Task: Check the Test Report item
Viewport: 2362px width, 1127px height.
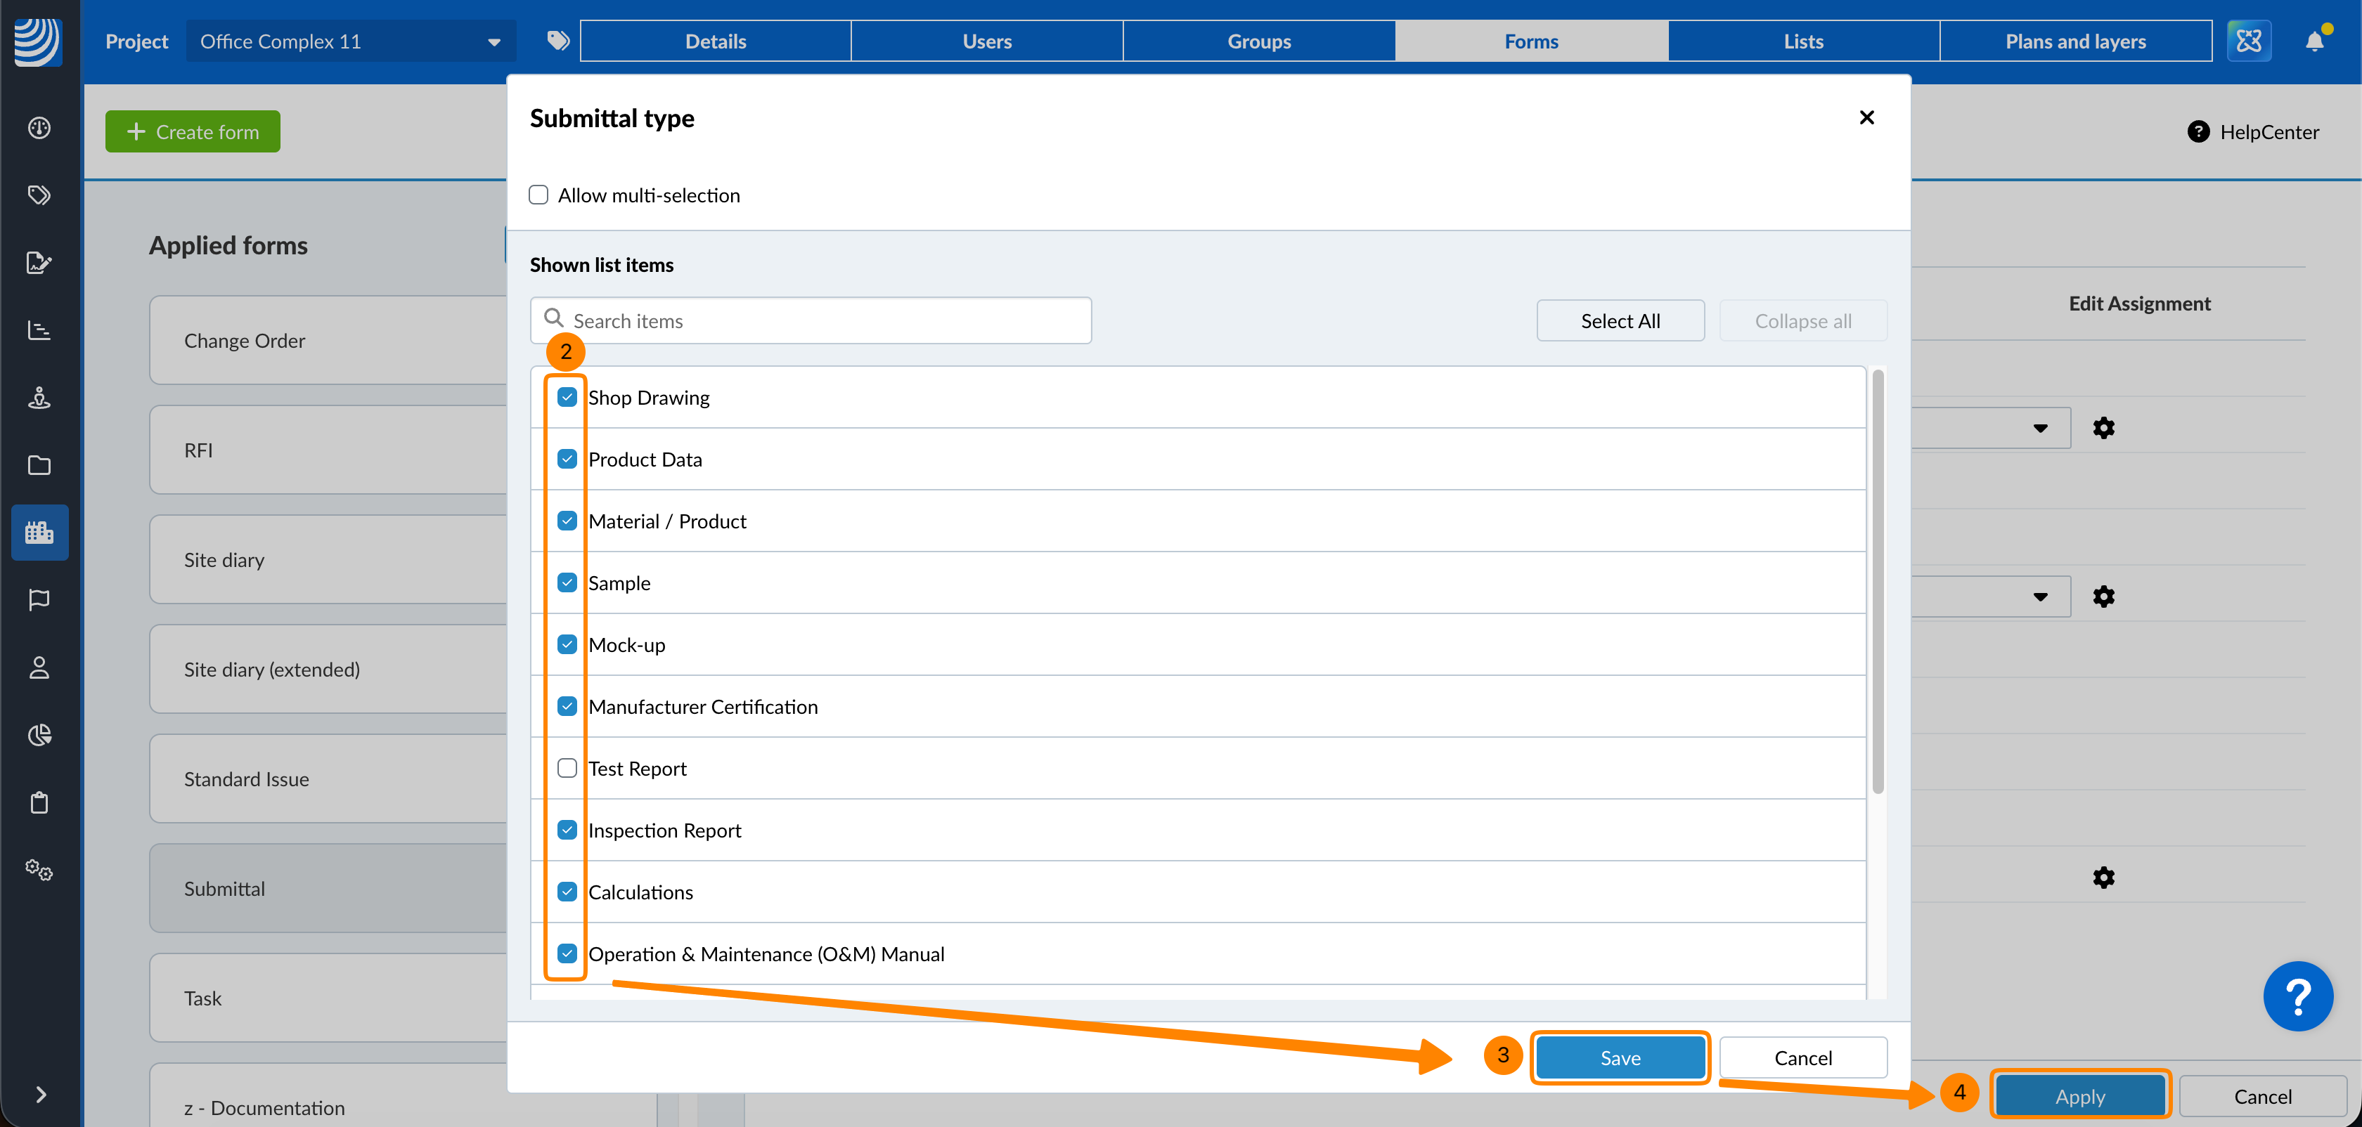Action: coord(567,768)
